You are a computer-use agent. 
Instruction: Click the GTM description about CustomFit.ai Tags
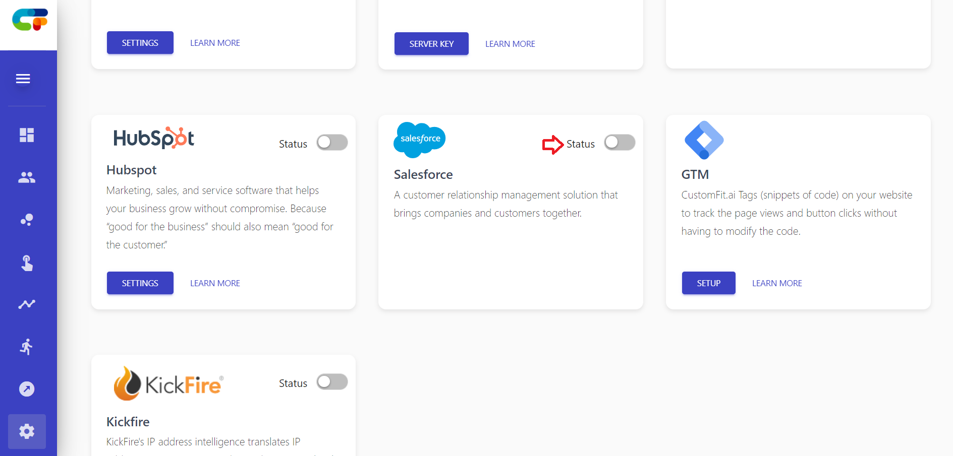tap(797, 213)
